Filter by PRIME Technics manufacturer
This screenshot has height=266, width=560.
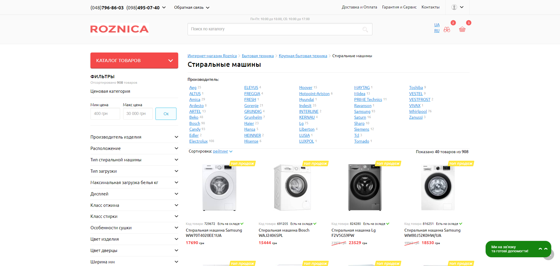point(368,100)
